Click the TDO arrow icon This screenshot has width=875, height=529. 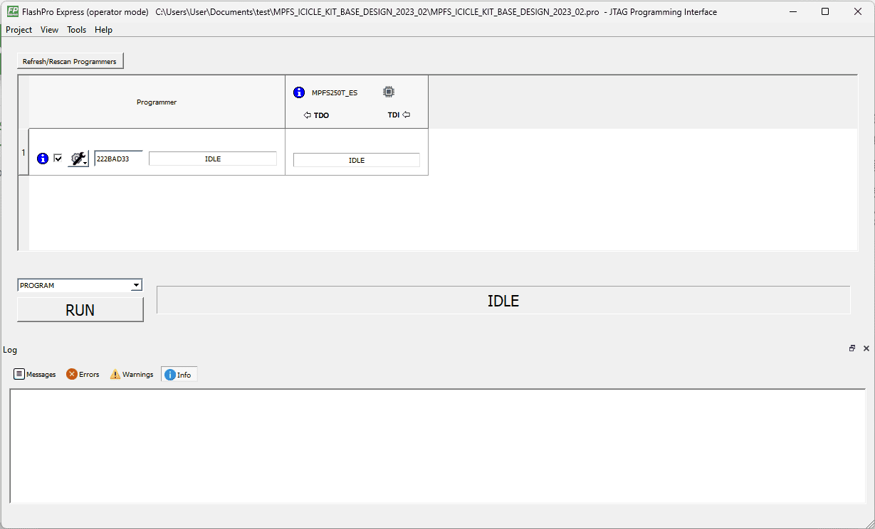point(308,115)
